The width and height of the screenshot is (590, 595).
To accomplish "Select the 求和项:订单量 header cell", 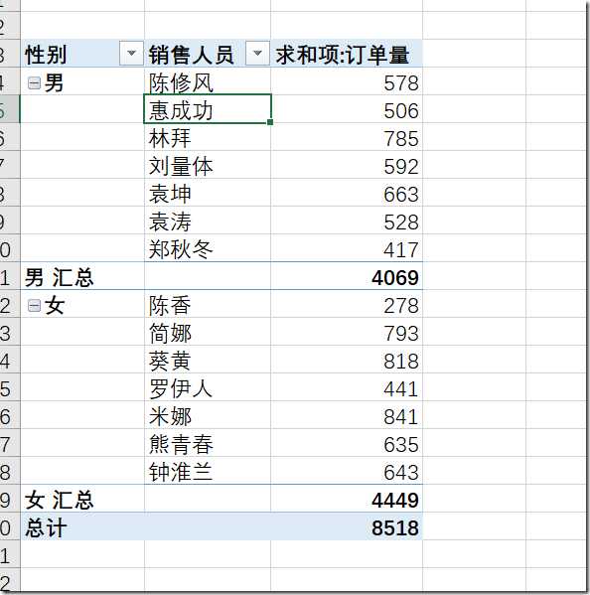I will pyautogui.click(x=347, y=54).
